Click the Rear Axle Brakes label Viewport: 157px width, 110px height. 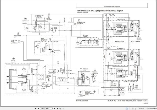point(89,93)
